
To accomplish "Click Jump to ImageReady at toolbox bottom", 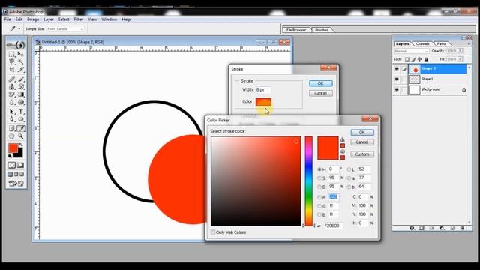I will click(16, 184).
